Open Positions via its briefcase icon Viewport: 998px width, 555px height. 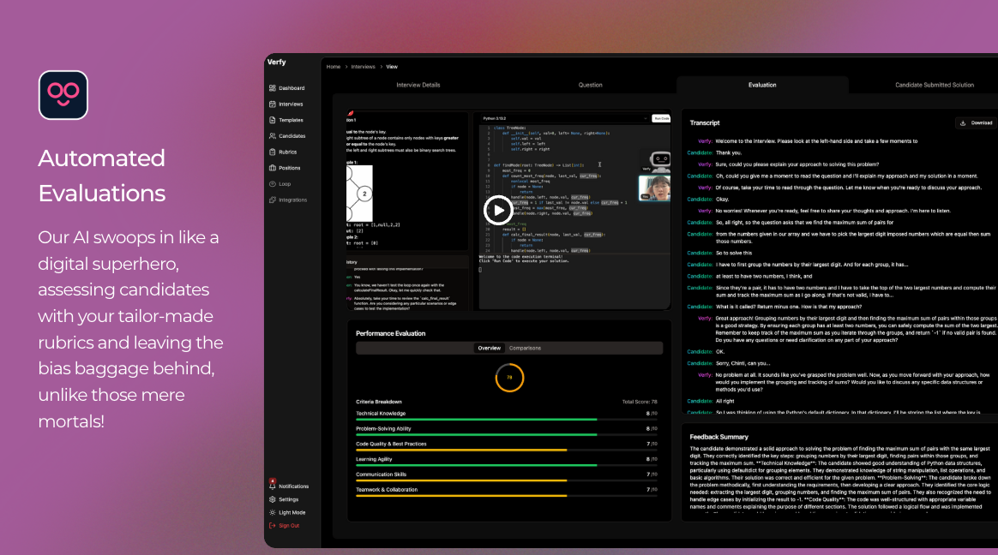(x=273, y=168)
